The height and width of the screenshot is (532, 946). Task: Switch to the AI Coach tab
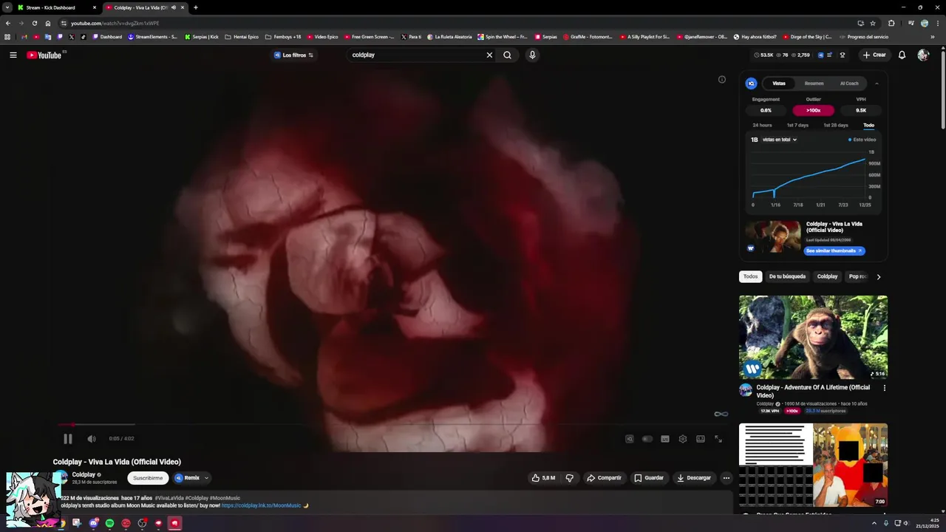(849, 83)
